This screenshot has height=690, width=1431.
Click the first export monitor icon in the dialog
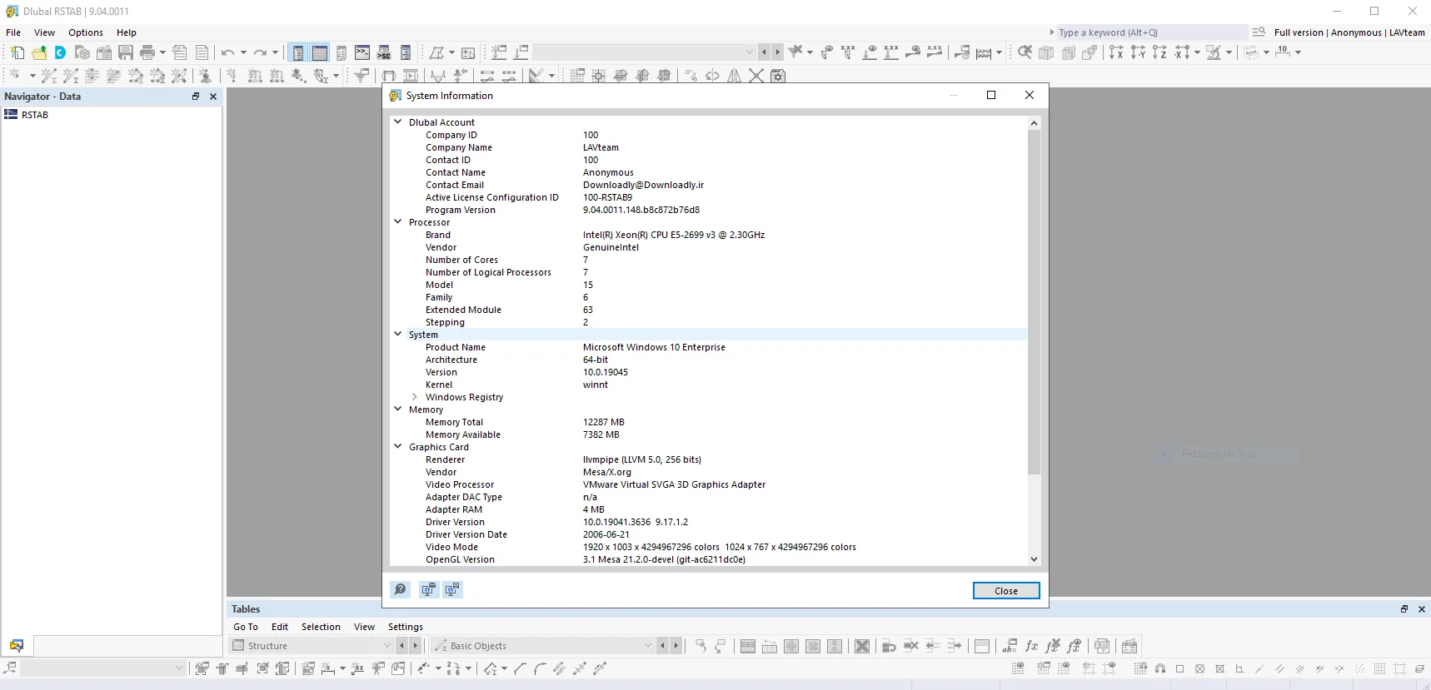click(x=429, y=590)
